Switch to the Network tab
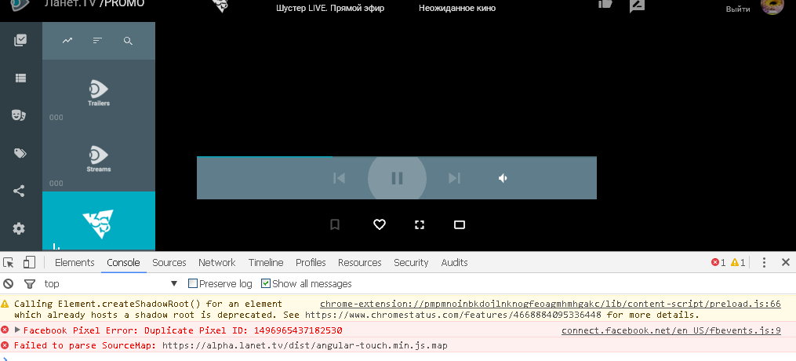The image size is (796, 361). click(216, 262)
